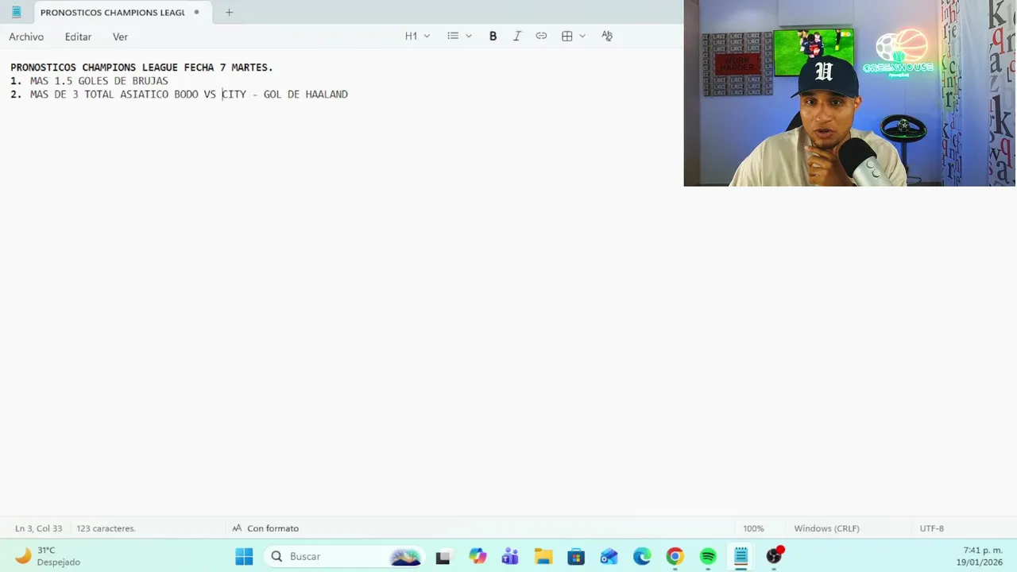The height and width of the screenshot is (572, 1017).
Task: Open Microsoft Teams from the taskbar
Action: [x=510, y=556]
